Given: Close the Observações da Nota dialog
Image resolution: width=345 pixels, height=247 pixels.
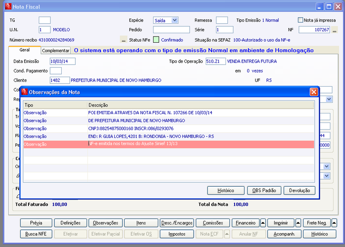Looking at the screenshot, I should (x=314, y=92).
